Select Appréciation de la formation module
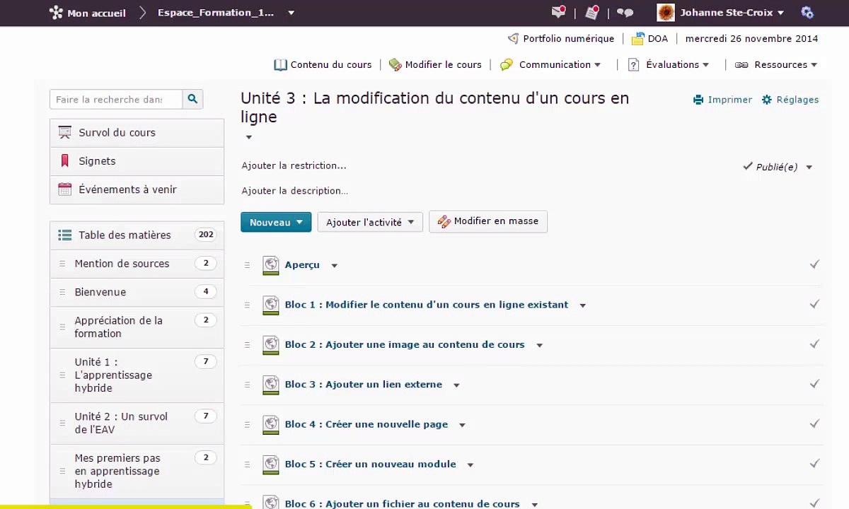The width and height of the screenshot is (849, 509). tap(137, 327)
